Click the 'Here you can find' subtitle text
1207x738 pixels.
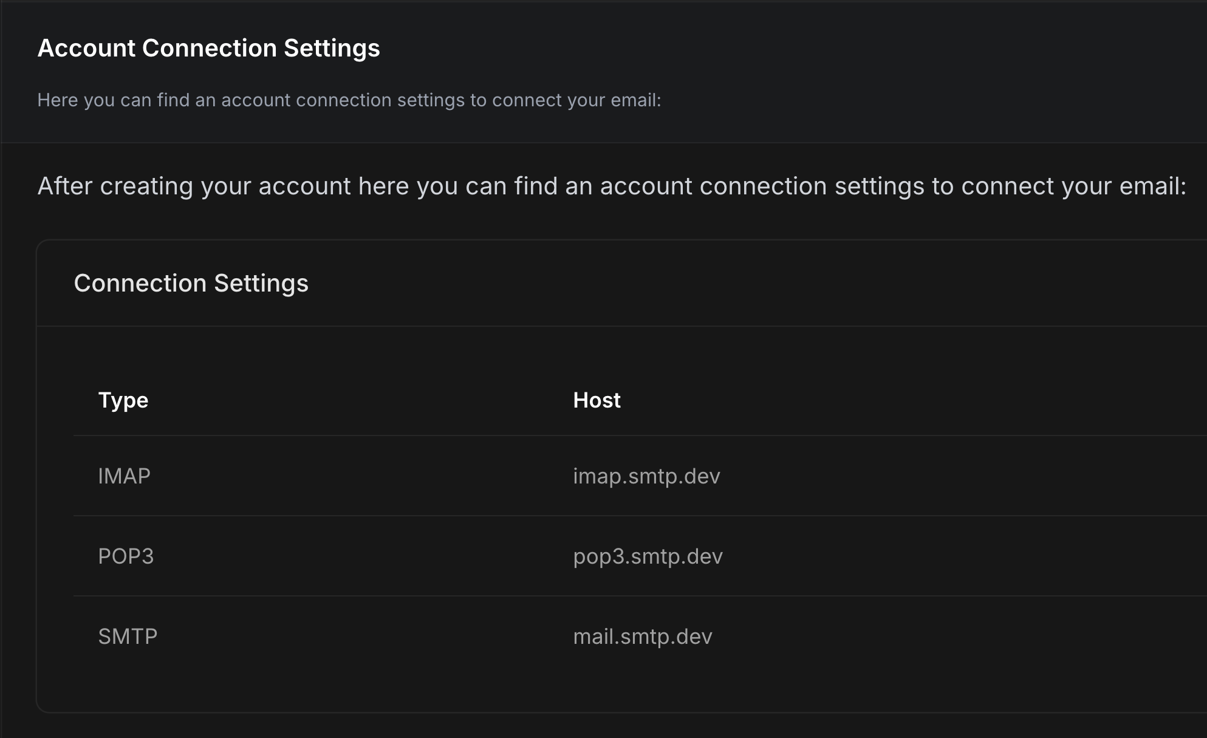coord(349,100)
